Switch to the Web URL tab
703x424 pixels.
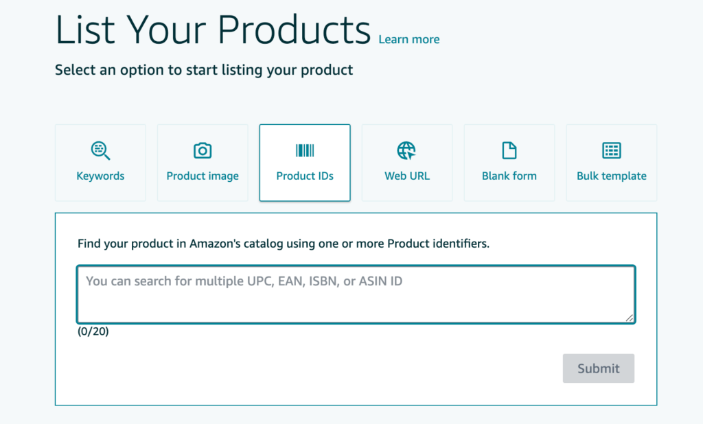click(x=406, y=163)
